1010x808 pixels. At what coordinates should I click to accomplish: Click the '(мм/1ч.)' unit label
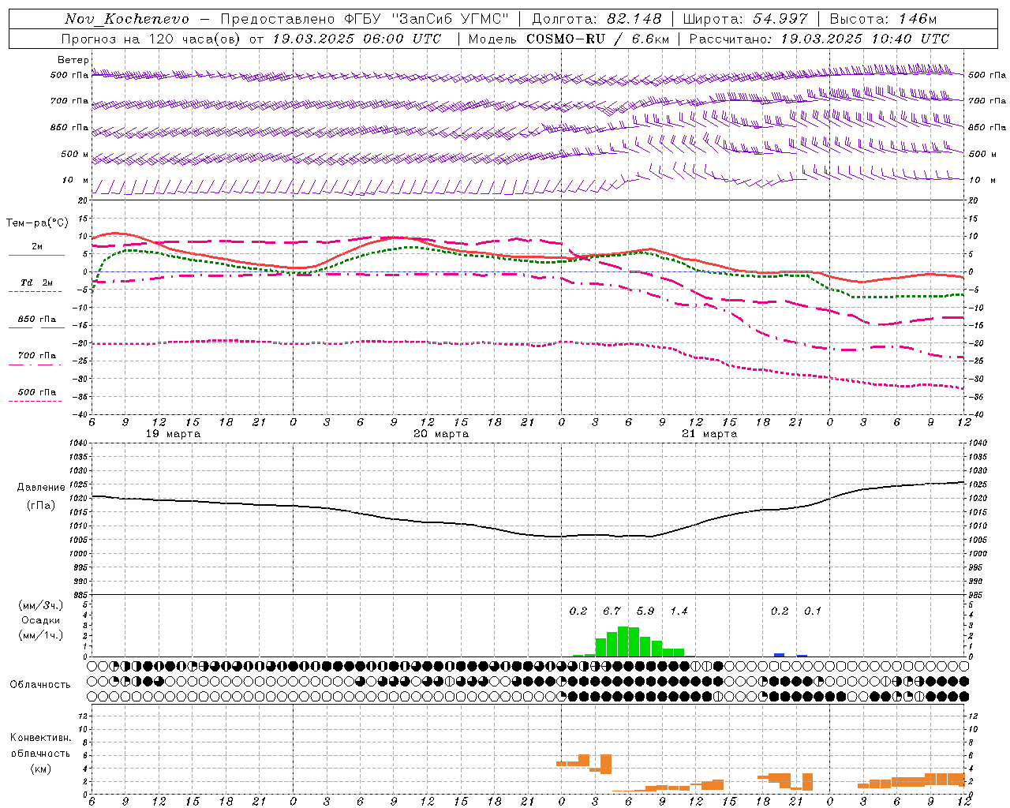click(41, 634)
